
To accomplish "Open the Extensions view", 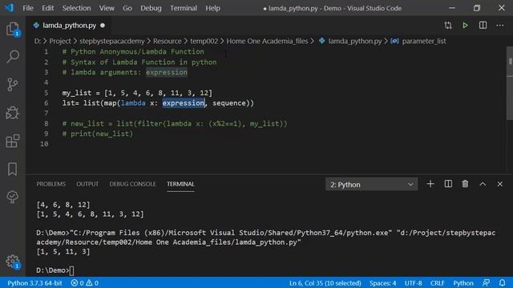I will tap(13, 141).
